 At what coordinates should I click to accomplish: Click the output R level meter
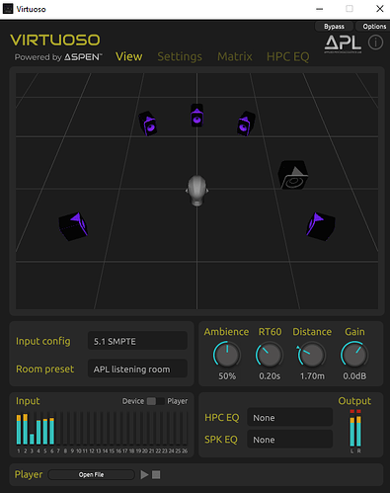pyautogui.click(x=358, y=428)
